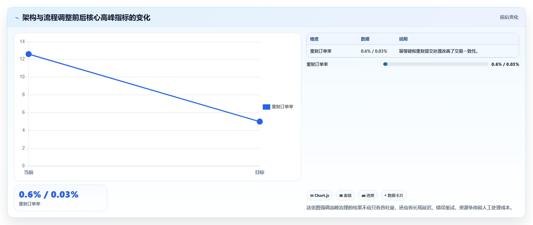Viewport: 533px width, 225px height.
Task: Click the y-axis label 14
Action: coord(22,42)
